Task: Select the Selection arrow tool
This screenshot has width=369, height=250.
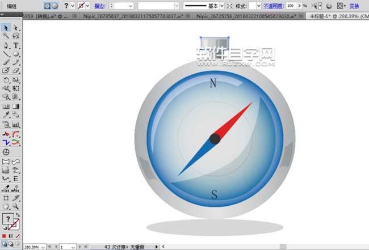Action: point(6,28)
